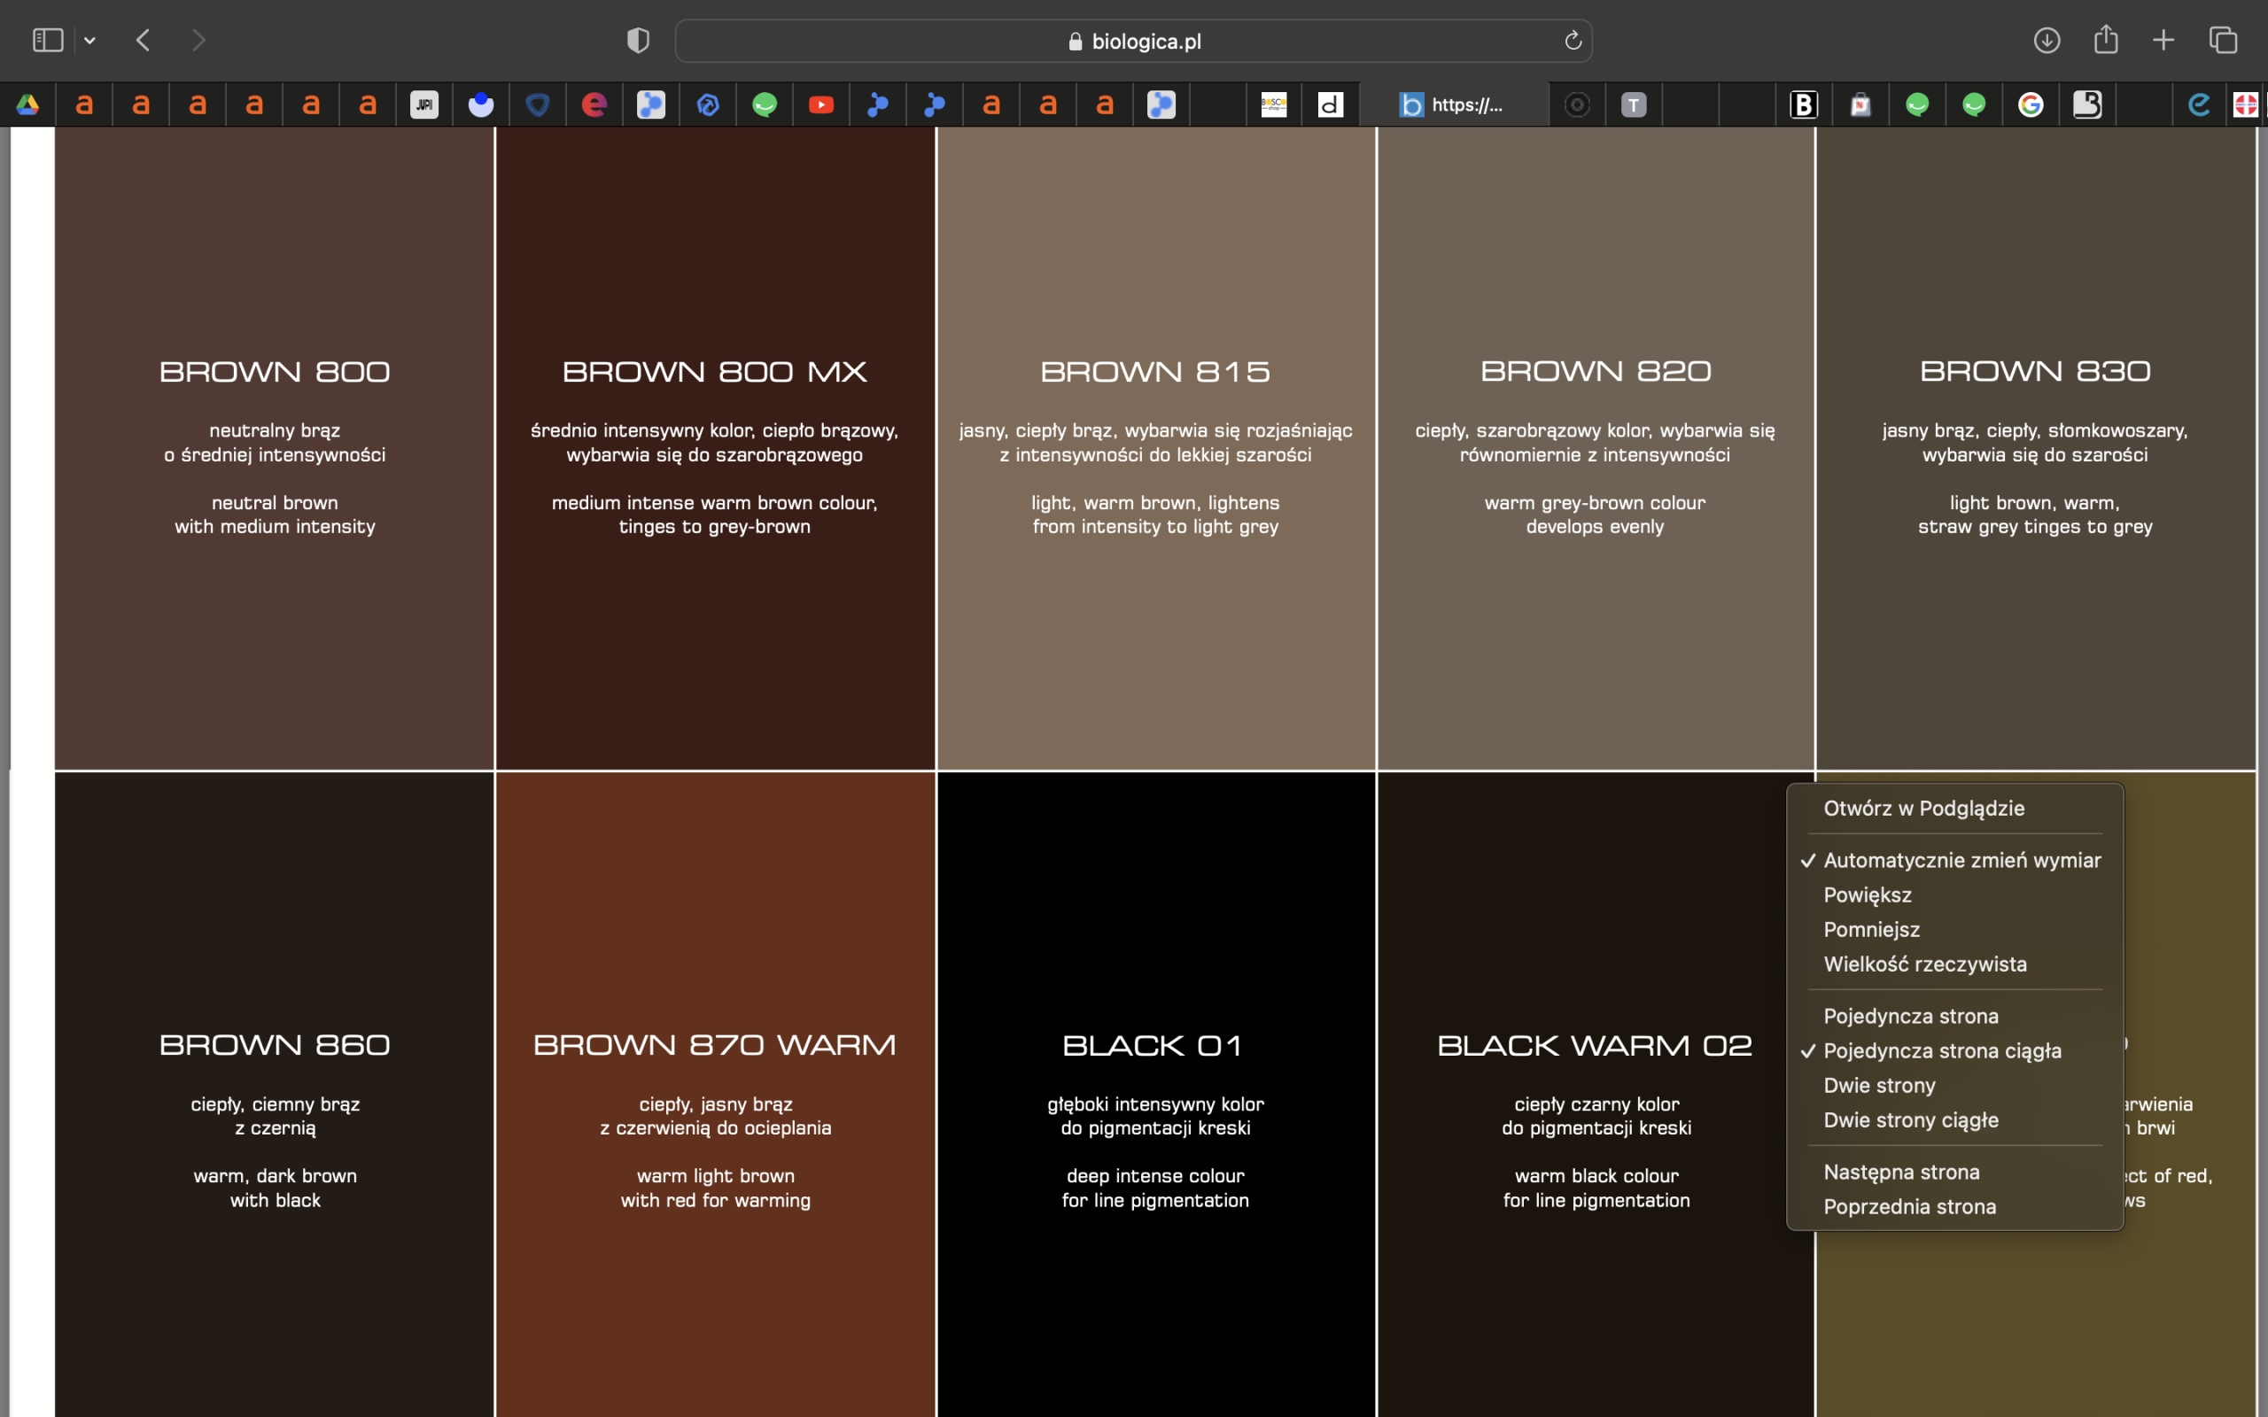Click Następna strona menu entry
The image size is (2268, 1417).
coord(1900,1172)
